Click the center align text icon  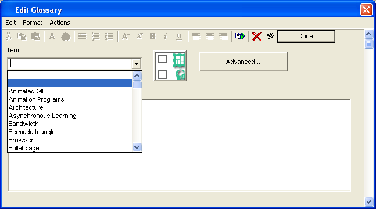210,36
